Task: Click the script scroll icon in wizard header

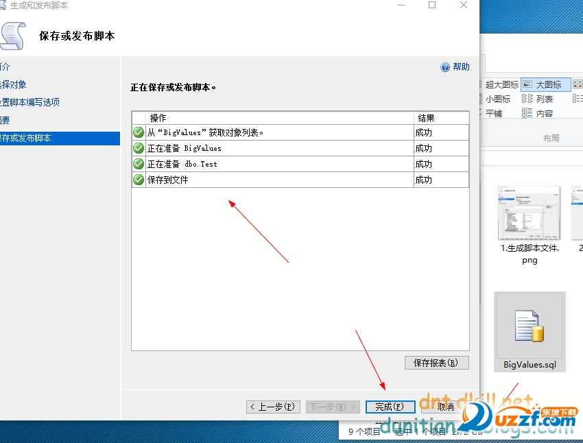Action: [x=14, y=35]
